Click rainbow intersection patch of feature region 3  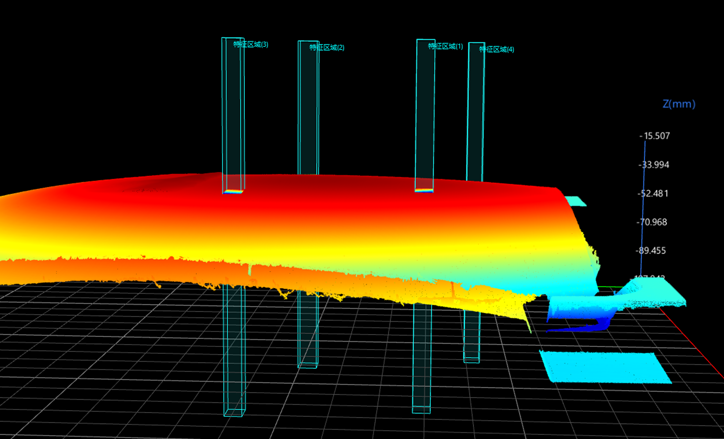point(233,191)
